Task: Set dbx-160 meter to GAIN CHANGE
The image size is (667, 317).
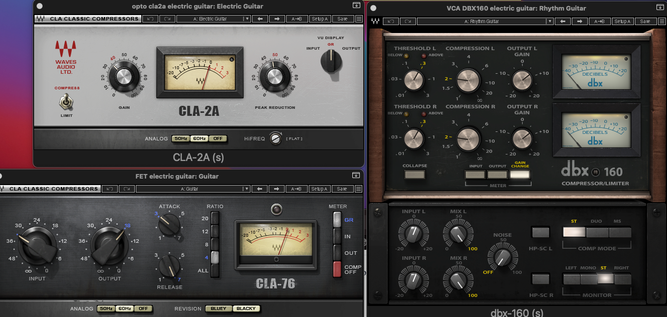Action: pos(520,175)
